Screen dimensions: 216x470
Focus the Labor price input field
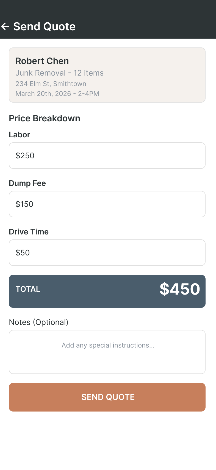[107, 156]
